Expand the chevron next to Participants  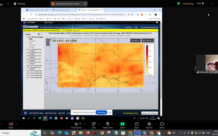[84, 124]
